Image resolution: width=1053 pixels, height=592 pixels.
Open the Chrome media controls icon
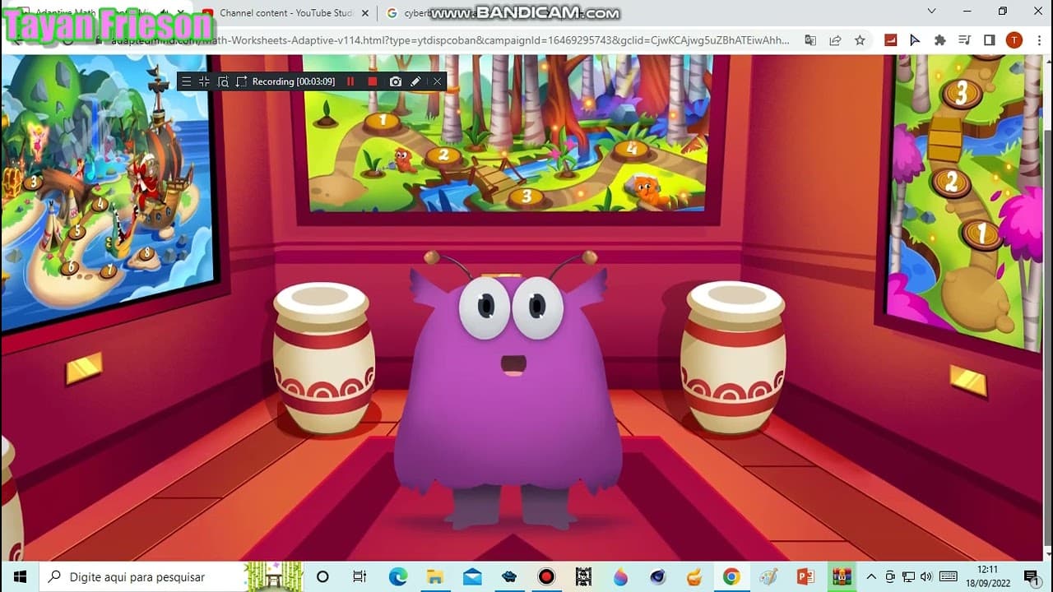click(x=965, y=40)
